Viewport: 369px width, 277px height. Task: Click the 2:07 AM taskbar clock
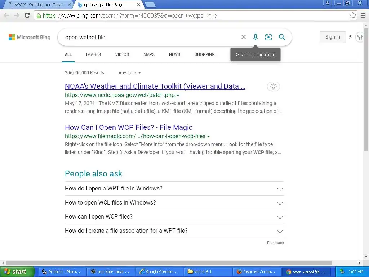tap(356, 272)
